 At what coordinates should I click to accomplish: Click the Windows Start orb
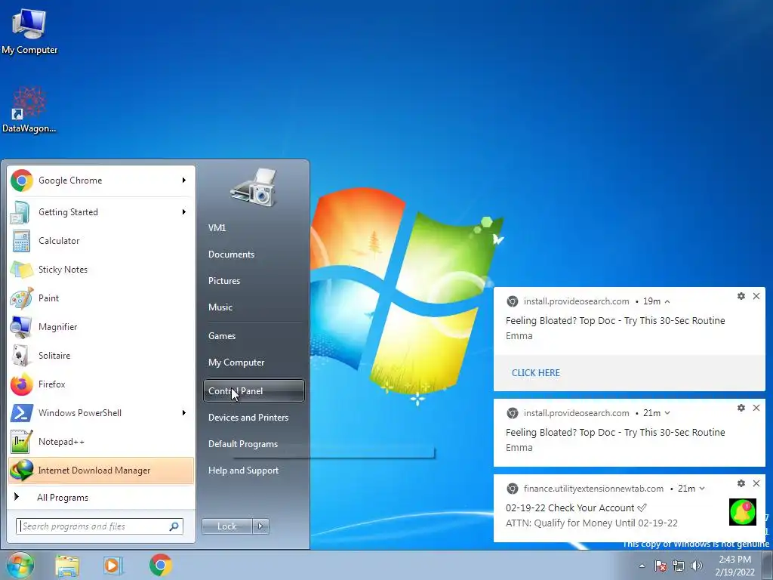[20, 565]
